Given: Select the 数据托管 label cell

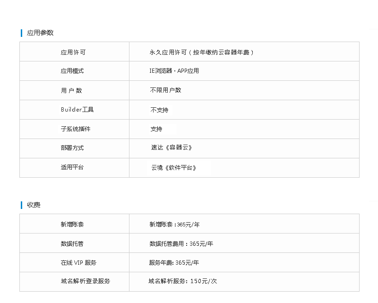Looking at the screenshot, I should pos(72,244).
